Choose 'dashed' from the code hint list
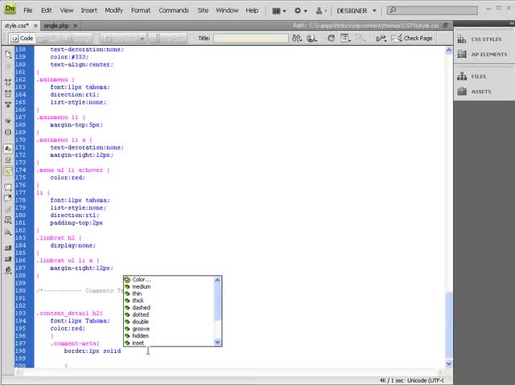Image resolution: width=515 pixels, height=386 pixels. (x=141, y=307)
